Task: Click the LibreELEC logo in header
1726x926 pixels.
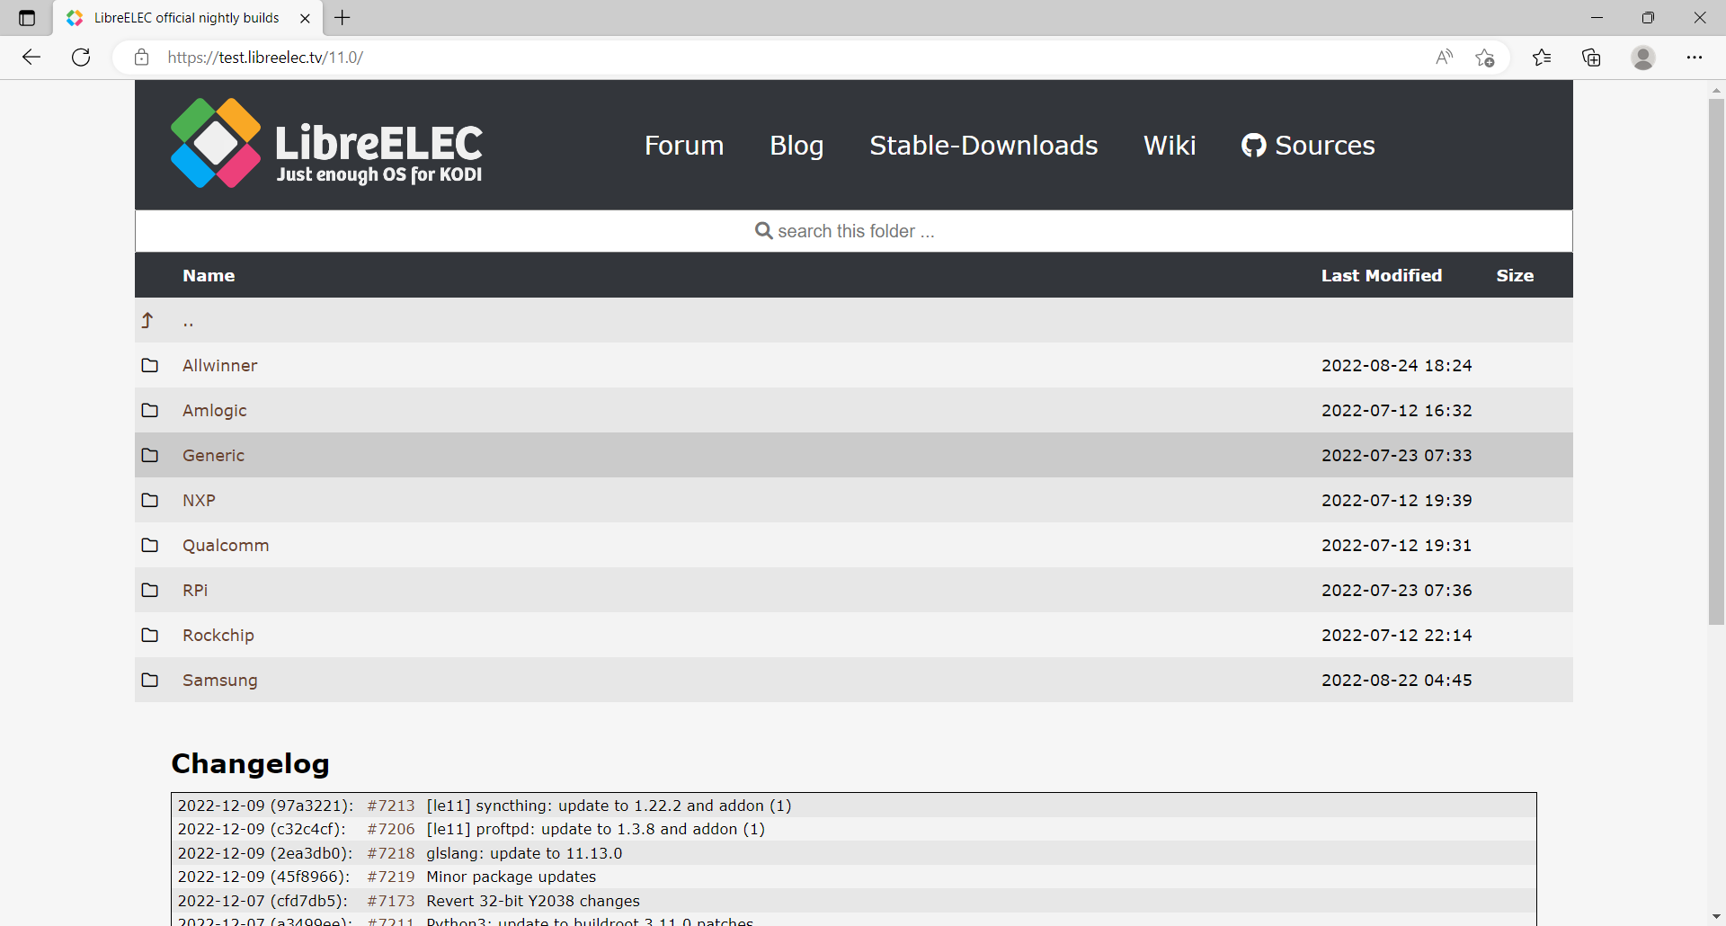Action: pyautogui.click(x=326, y=144)
